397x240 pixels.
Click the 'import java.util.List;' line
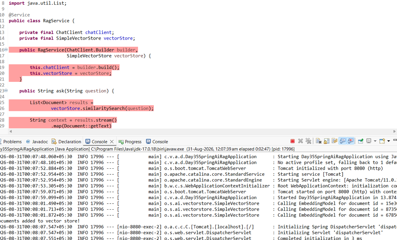37,3
